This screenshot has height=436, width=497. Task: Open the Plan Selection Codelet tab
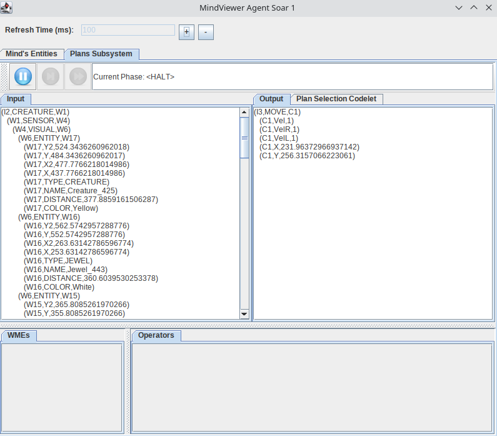tap(336, 99)
